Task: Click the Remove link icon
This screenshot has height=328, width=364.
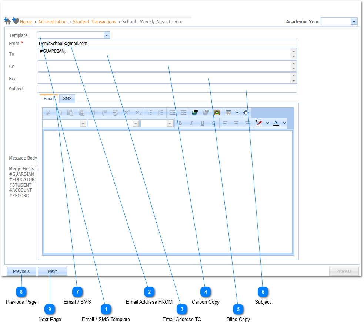Action: pos(206,113)
